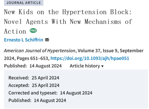Click the 'Corrected and typeset' date entry
Image resolution: width=149 pixels, height=109 pixels.
click(50, 93)
